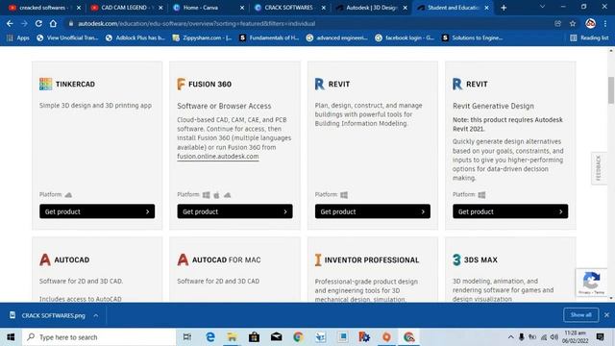The image size is (615, 346).
Task: Click the profile avatar icon
Action: pos(590,23)
